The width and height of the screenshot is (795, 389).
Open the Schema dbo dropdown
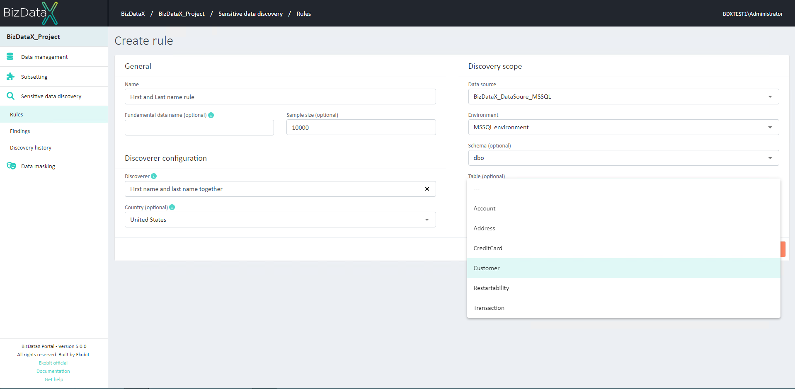click(623, 158)
